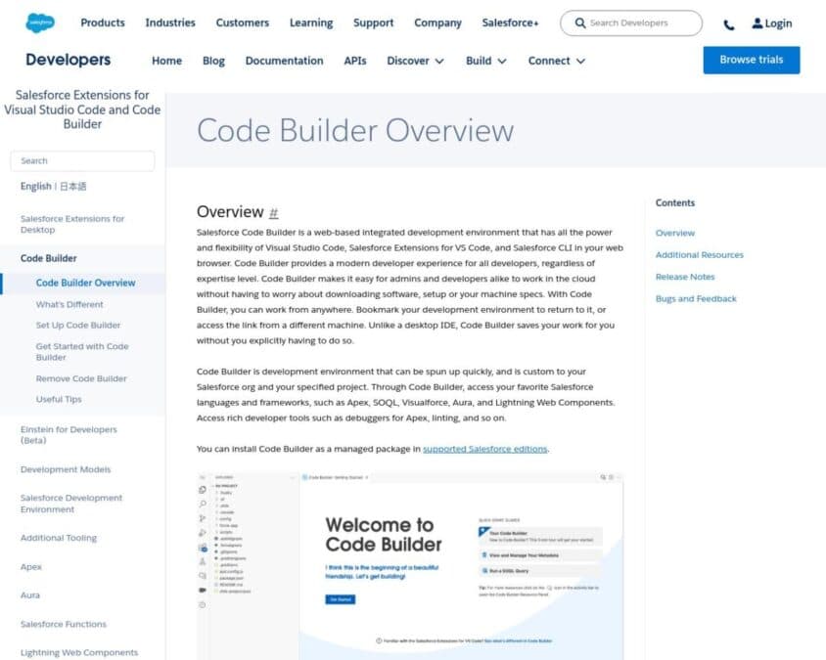Open the Products menu
Image resolution: width=826 pixels, height=660 pixels.
[103, 22]
